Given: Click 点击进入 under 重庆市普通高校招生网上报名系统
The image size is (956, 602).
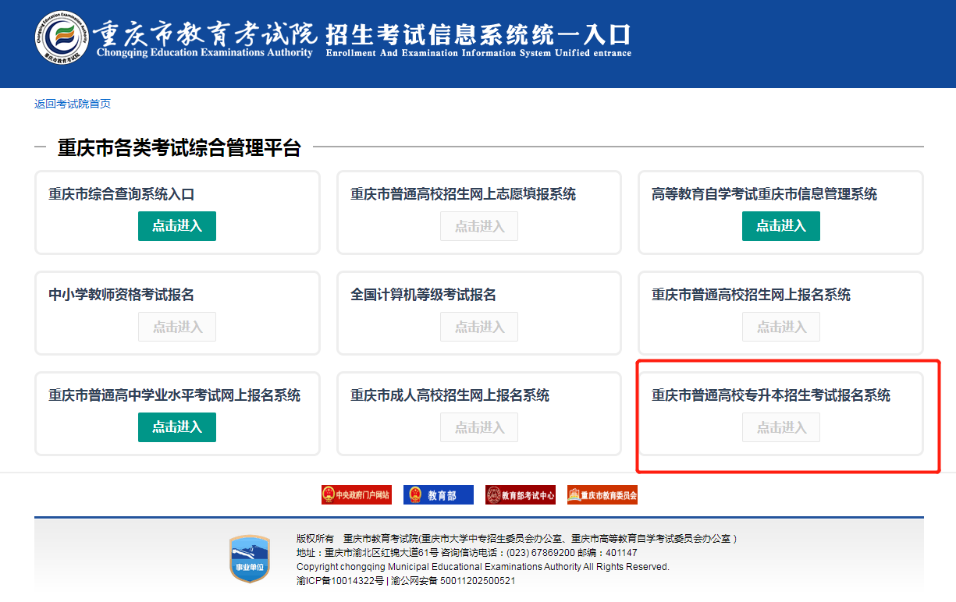Looking at the screenshot, I should pos(780,327).
